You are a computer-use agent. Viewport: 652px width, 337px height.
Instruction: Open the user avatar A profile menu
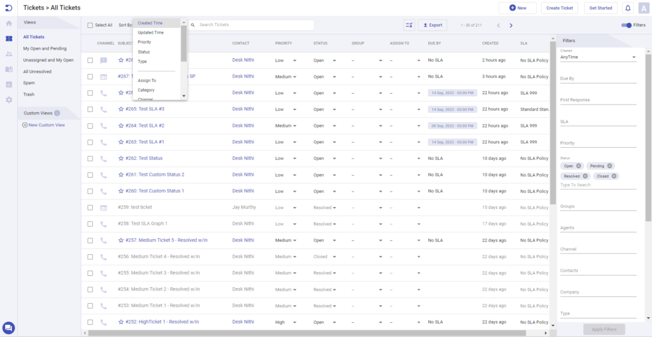[643, 8]
